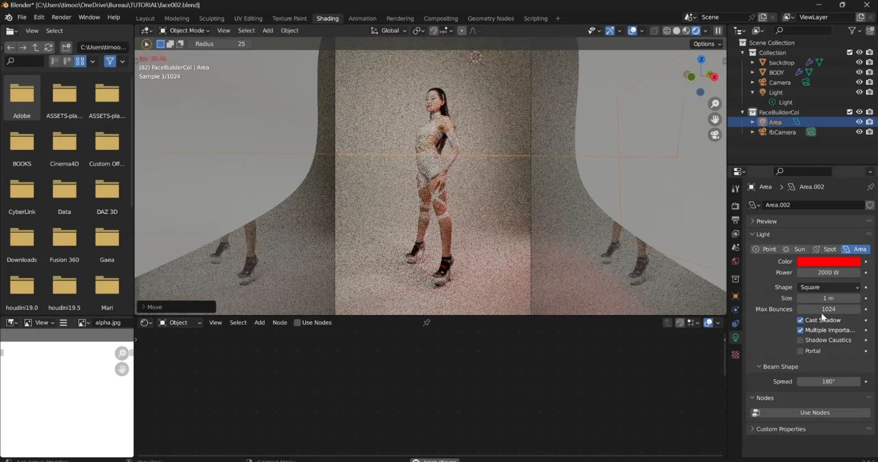Pin the shader editor node tree

pos(426,323)
